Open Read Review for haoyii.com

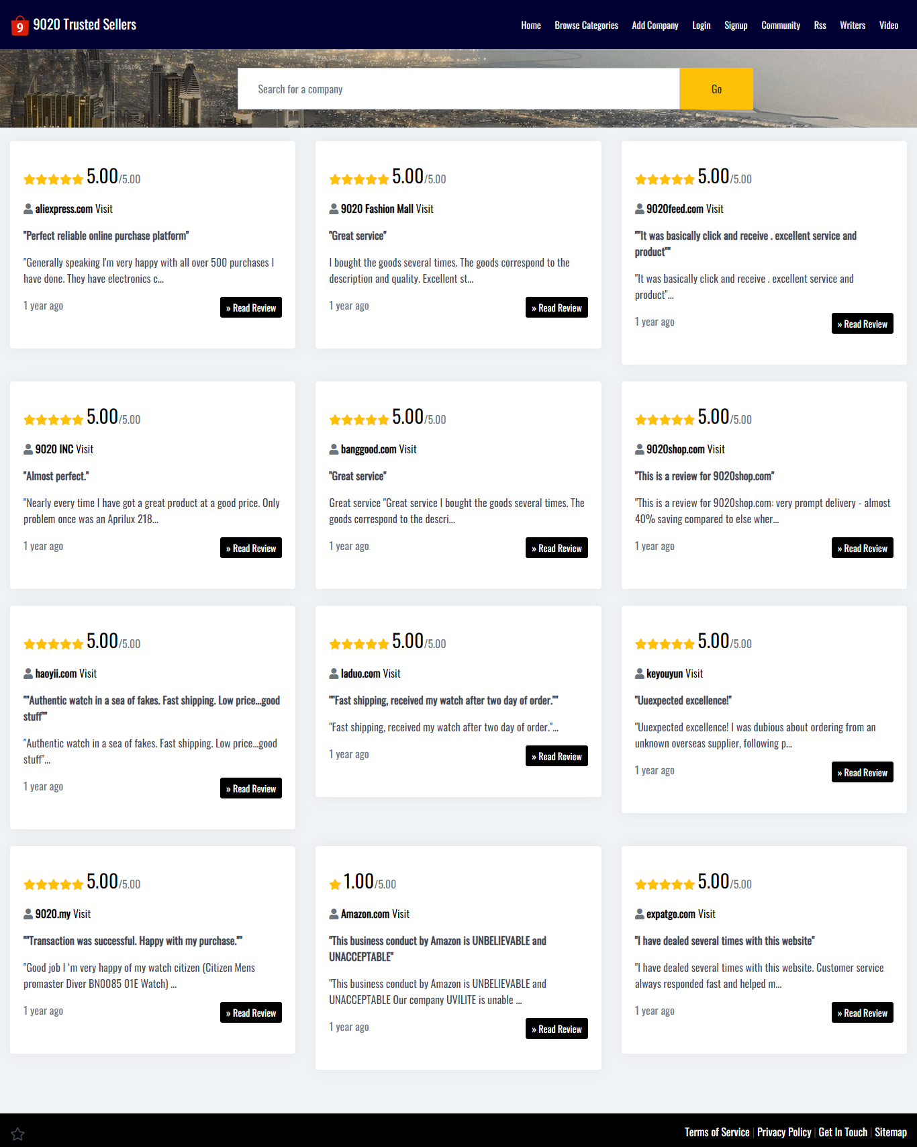click(x=250, y=788)
